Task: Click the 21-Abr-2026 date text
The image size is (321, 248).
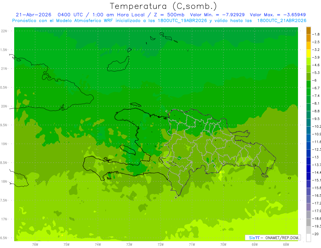Action: coord(34,15)
